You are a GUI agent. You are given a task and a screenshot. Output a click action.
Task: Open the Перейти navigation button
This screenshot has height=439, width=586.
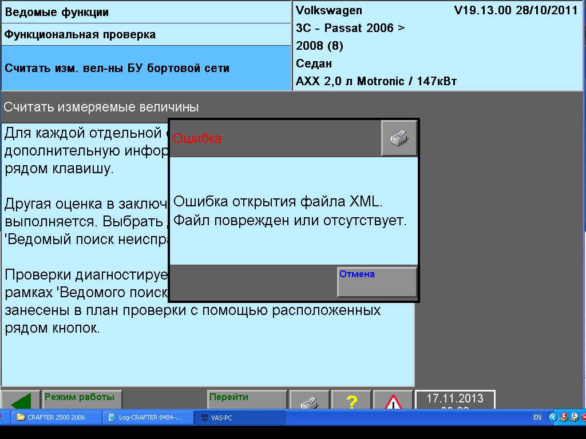point(247,400)
